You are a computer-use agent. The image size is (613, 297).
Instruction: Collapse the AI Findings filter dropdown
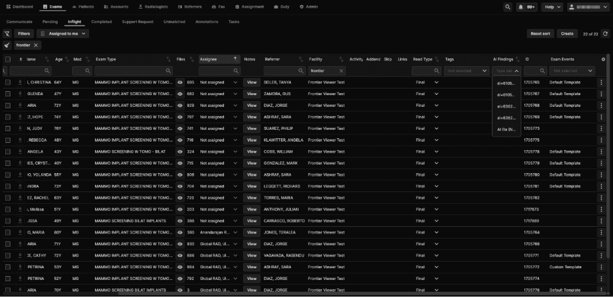click(517, 71)
